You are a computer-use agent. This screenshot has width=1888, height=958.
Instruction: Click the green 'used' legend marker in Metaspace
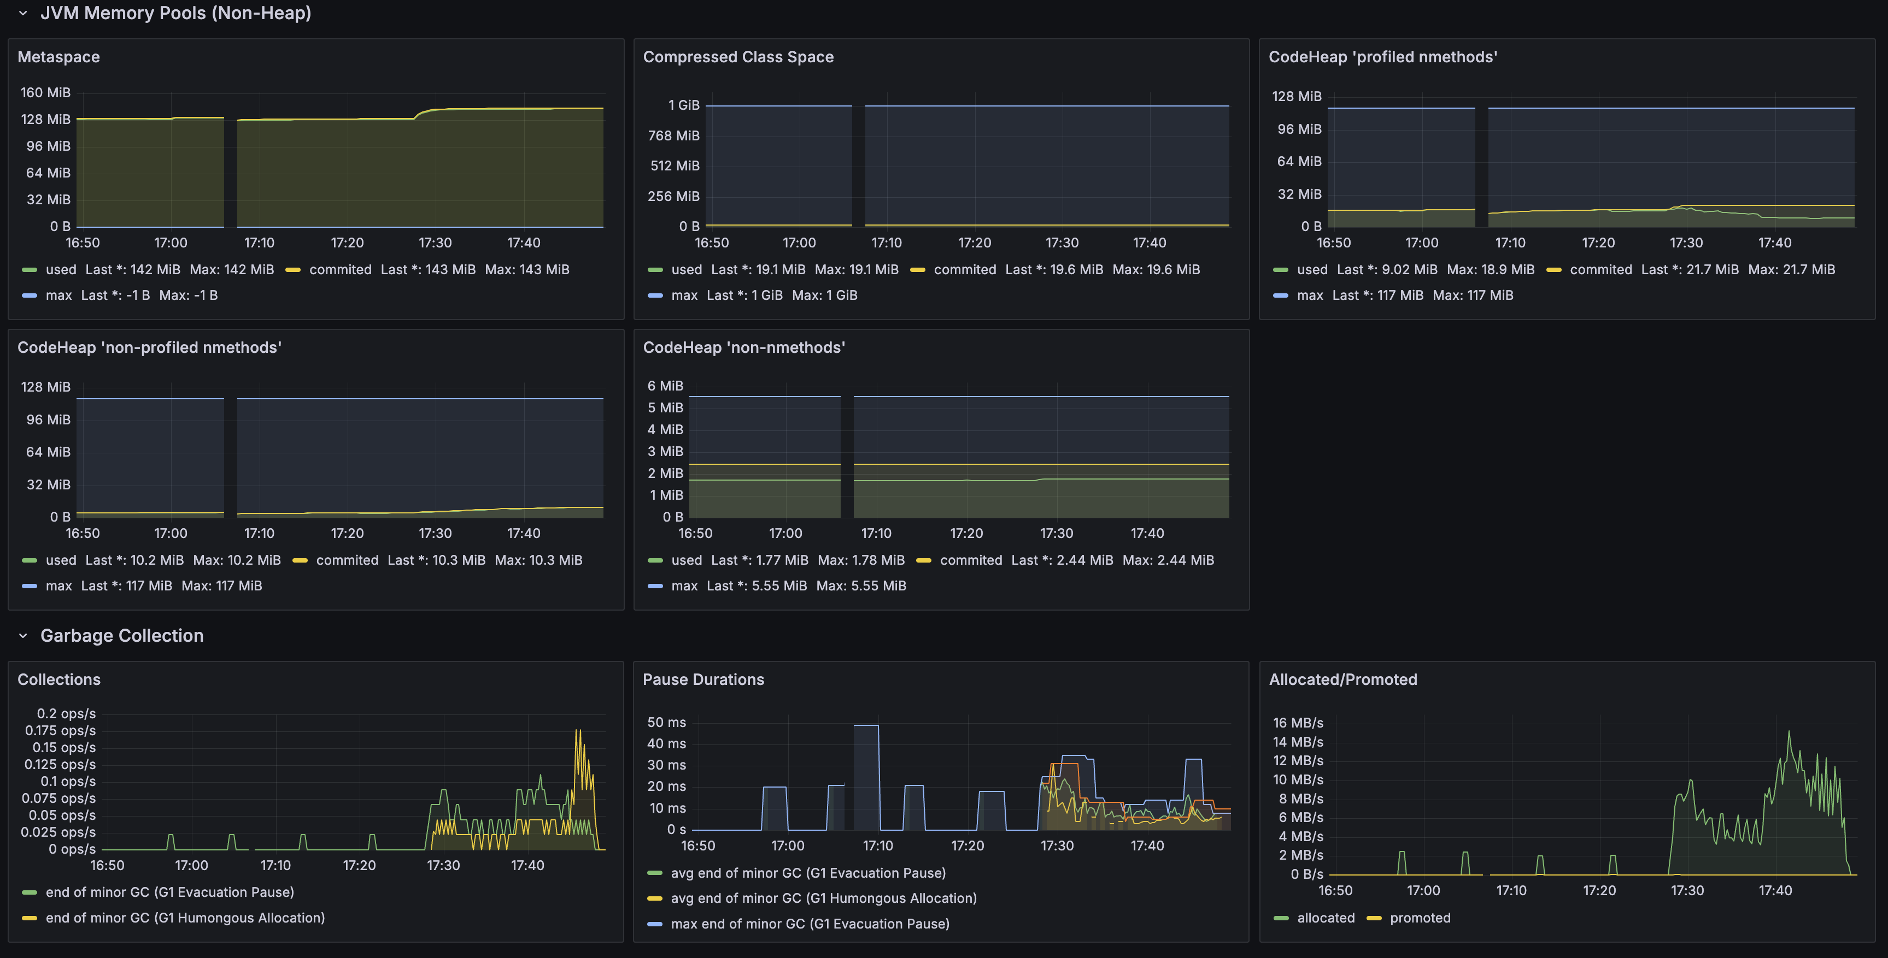pos(30,269)
